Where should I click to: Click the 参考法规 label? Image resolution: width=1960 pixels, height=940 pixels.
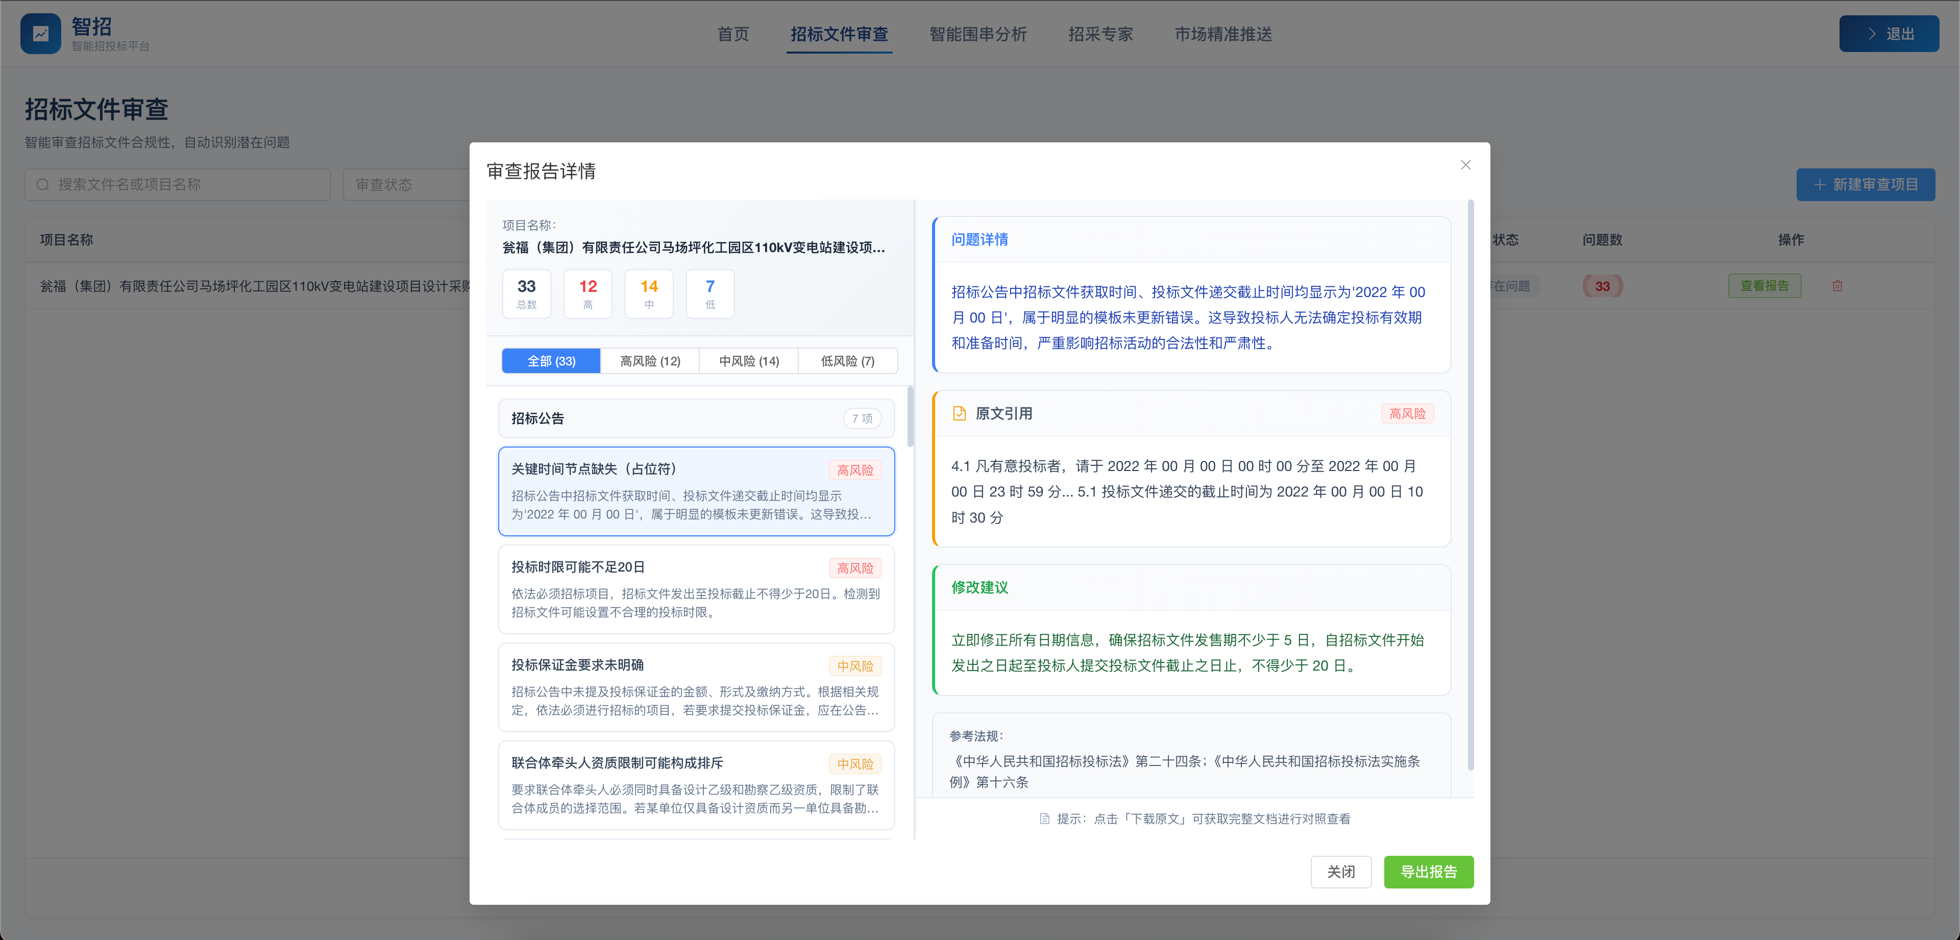coord(976,735)
